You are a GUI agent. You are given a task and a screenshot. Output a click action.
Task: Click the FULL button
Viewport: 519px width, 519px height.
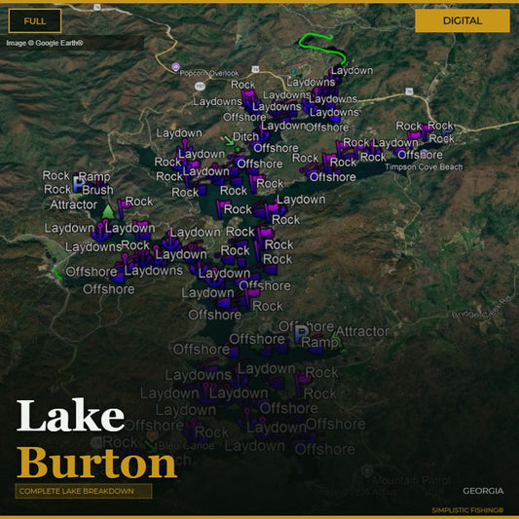35,21
